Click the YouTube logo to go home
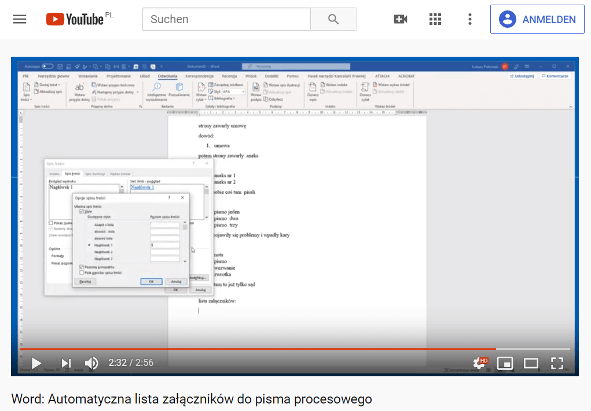 (x=75, y=19)
